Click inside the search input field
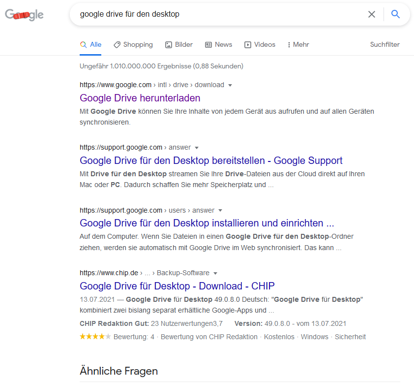Viewport: 414px width, 383px height. (x=222, y=14)
